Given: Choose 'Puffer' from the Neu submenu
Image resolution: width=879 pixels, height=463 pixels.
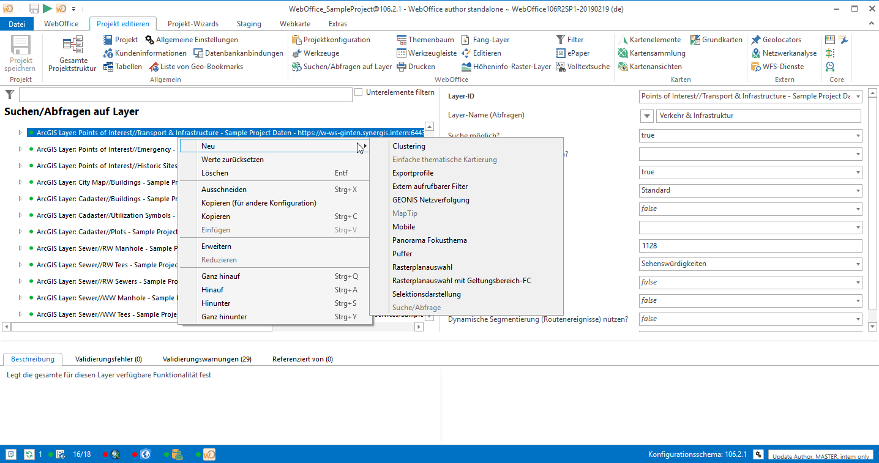Looking at the screenshot, I should point(403,253).
